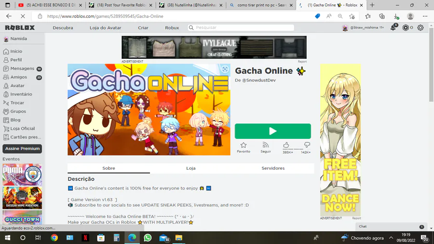This screenshot has height=244, width=434.
Task: Open Descubra in the top navigation
Action: tap(63, 27)
